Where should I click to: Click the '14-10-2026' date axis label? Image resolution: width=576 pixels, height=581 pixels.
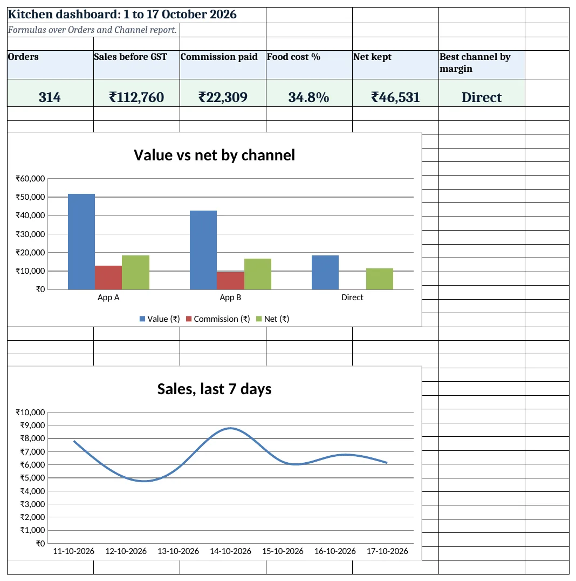point(230,551)
